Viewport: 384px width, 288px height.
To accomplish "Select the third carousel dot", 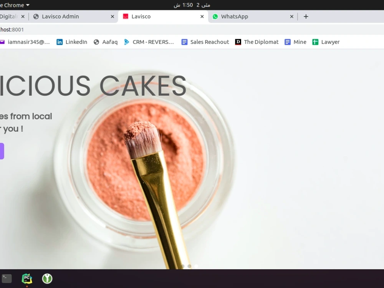I will coord(196,266).
